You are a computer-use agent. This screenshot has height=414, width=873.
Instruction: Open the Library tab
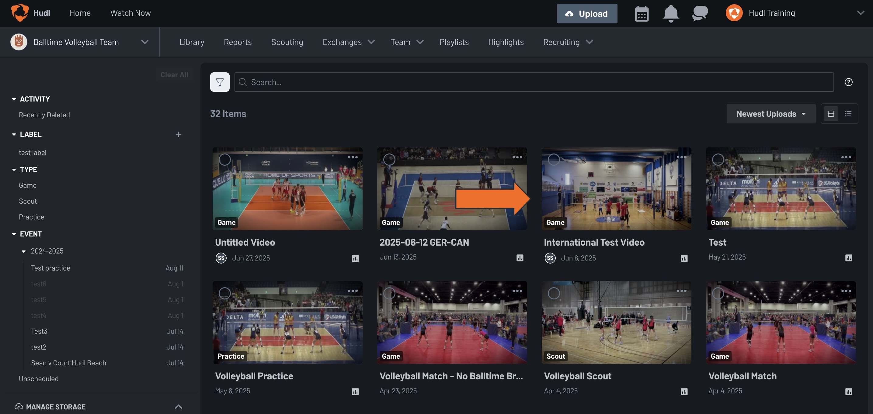pos(191,42)
